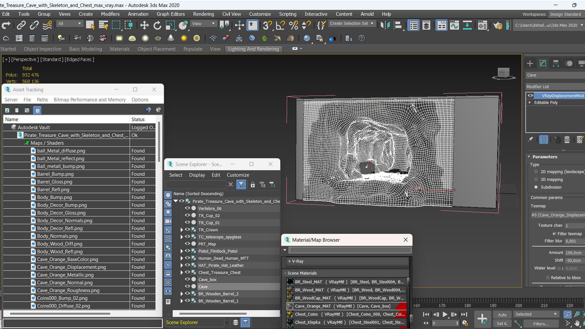585x329 pixels.
Task: Open the Curve Editor icon
Action: coord(454,25)
